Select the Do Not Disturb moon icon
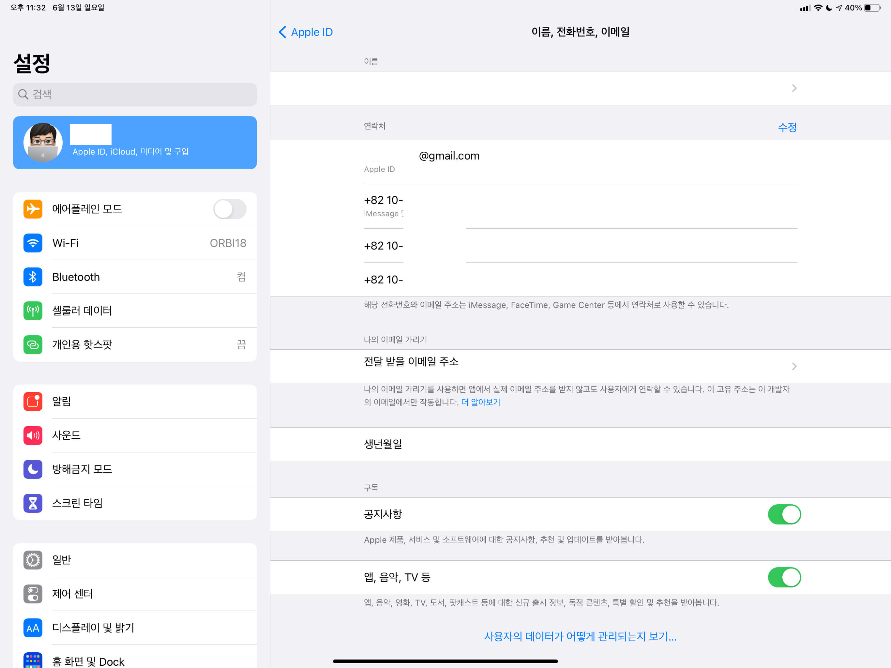891x668 pixels. (33, 469)
